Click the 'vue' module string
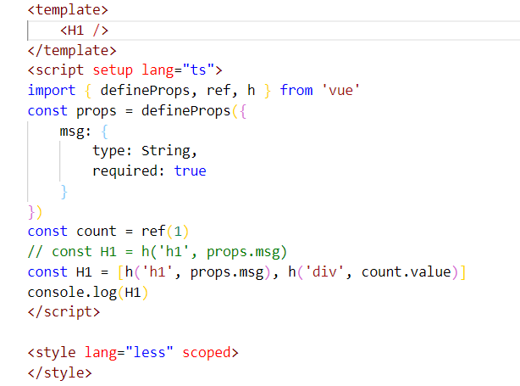This screenshot has width=520, height=386. point(341,91)
